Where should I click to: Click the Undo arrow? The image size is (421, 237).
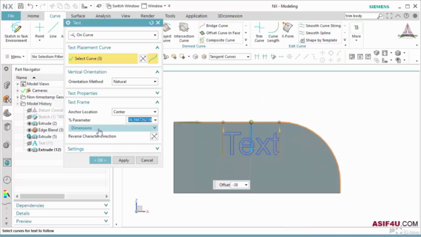[x=30, y=6]
